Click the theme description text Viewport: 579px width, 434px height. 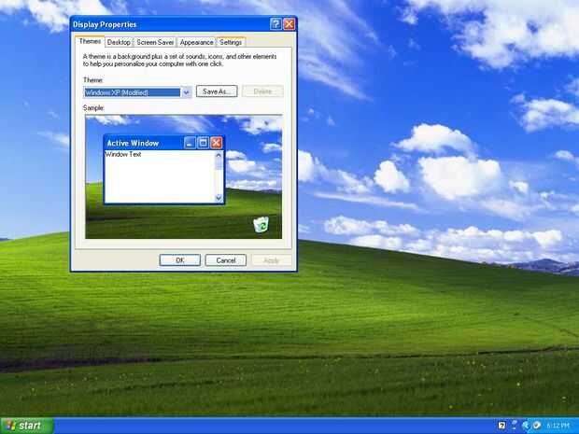[x=179, y=60]
